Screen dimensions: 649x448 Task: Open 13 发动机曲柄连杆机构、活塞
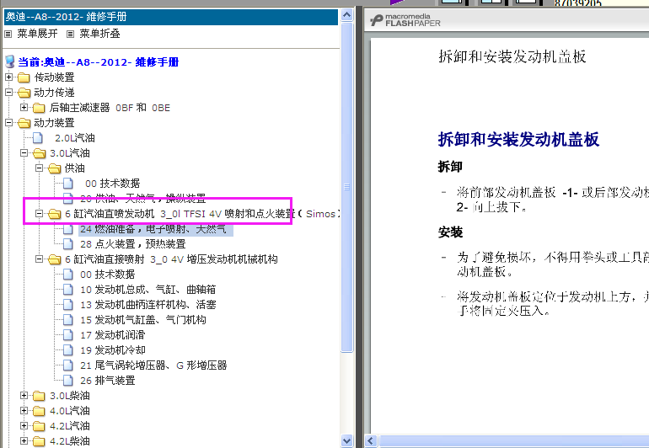point(148,305)
